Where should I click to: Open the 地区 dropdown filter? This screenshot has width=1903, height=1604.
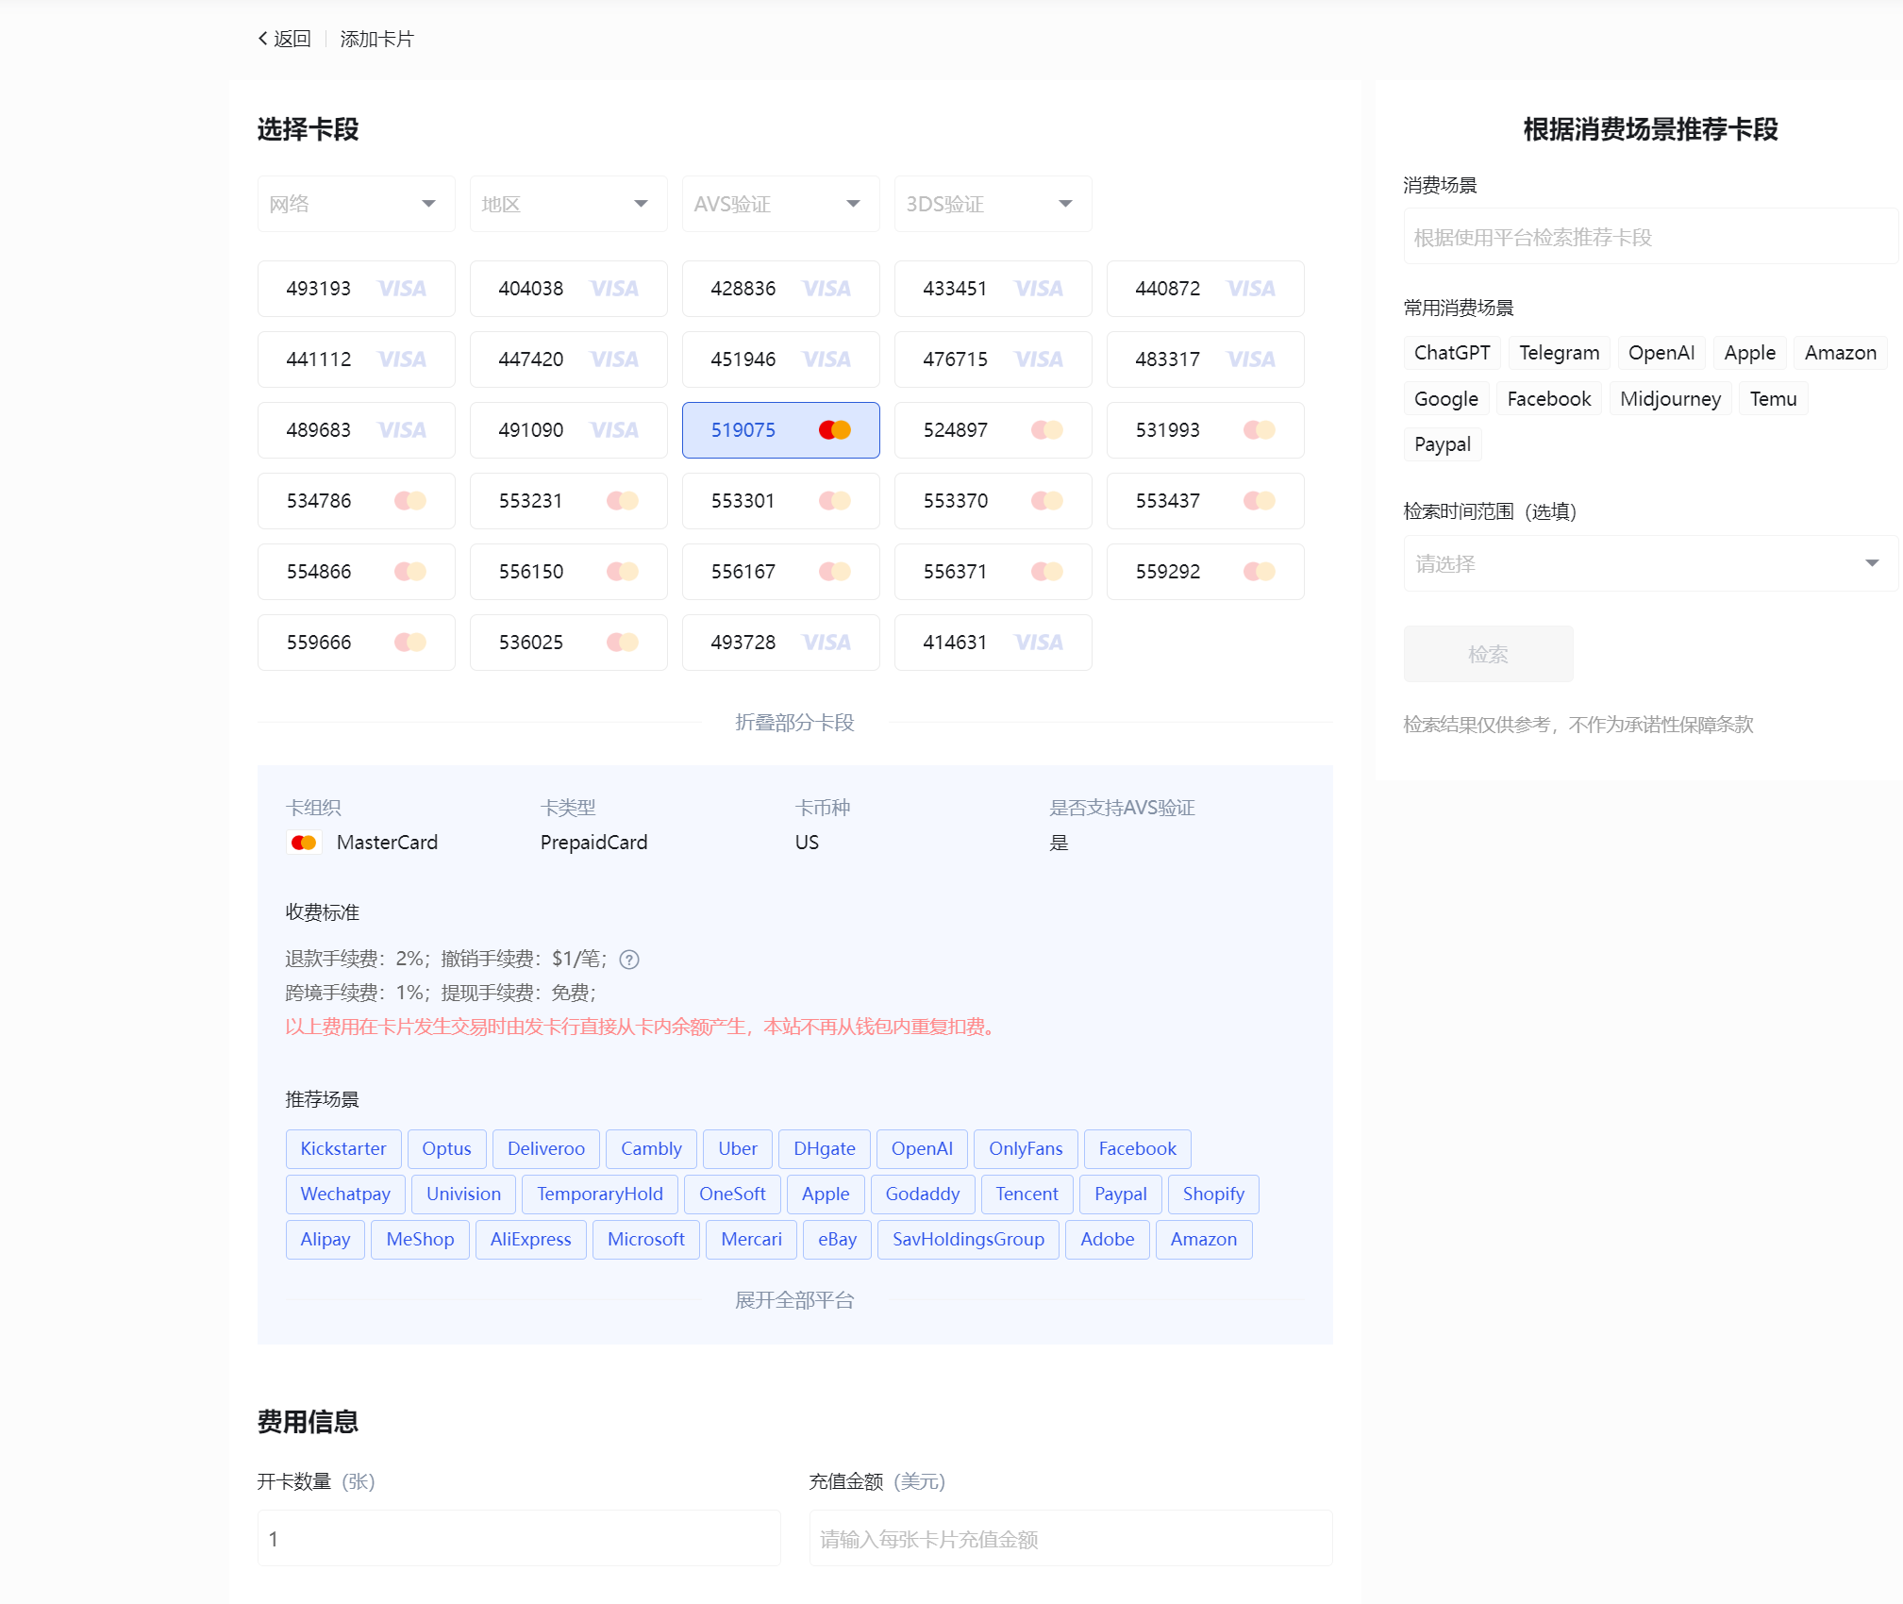coord(568,204)
